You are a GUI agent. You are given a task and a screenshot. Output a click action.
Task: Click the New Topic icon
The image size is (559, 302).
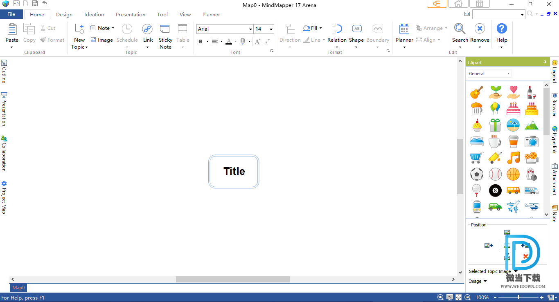point(79,29)
